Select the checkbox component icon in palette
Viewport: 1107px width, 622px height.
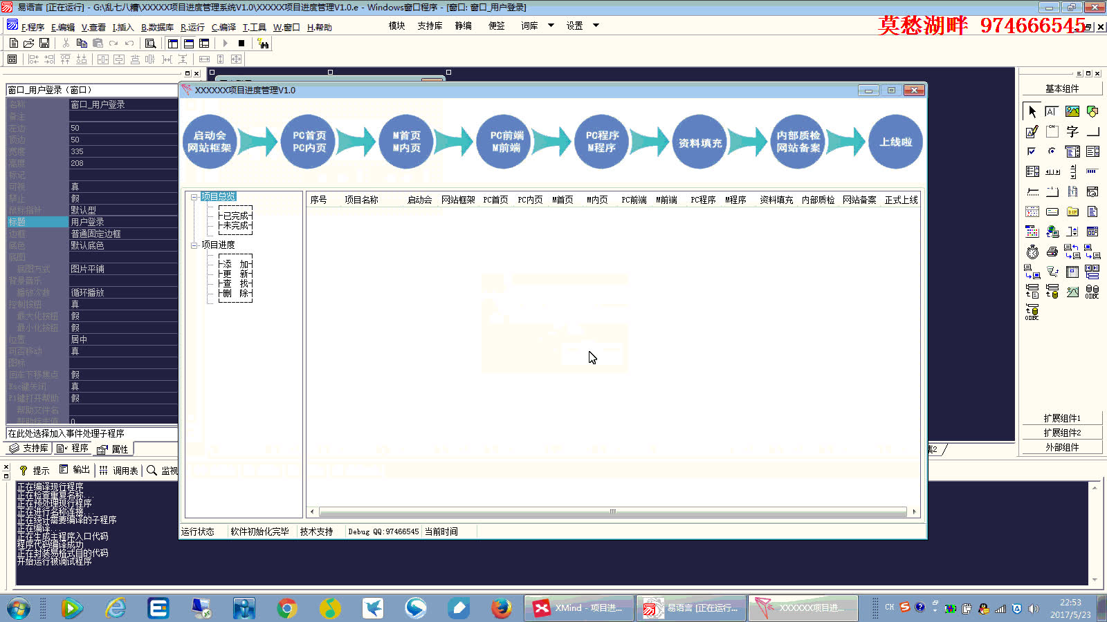[1032, 151]
